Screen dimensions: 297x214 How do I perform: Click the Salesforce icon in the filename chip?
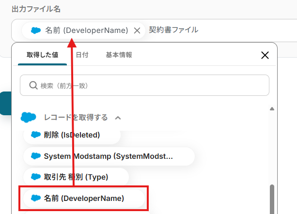click(35, 31)
